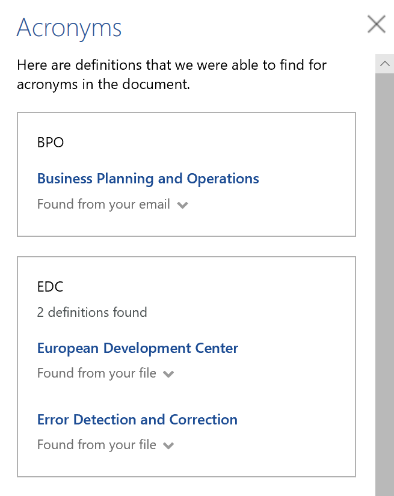Click the 2 definitions found text
This screenshot has width=394, height=496.
point(92,312)
